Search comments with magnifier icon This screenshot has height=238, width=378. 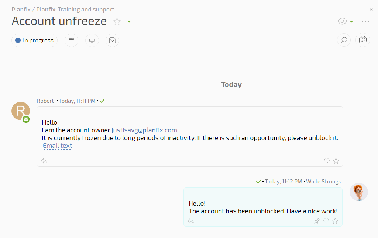[344, 40]
